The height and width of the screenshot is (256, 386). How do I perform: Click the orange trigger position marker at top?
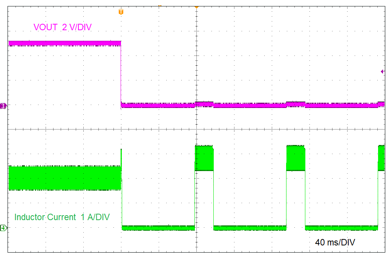(x=120, y=12)
